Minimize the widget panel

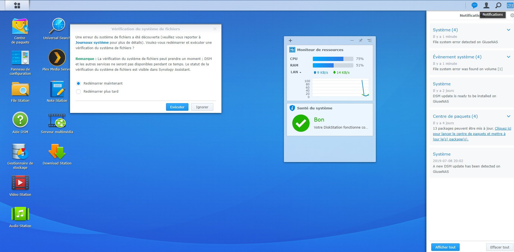pos(352,41)
